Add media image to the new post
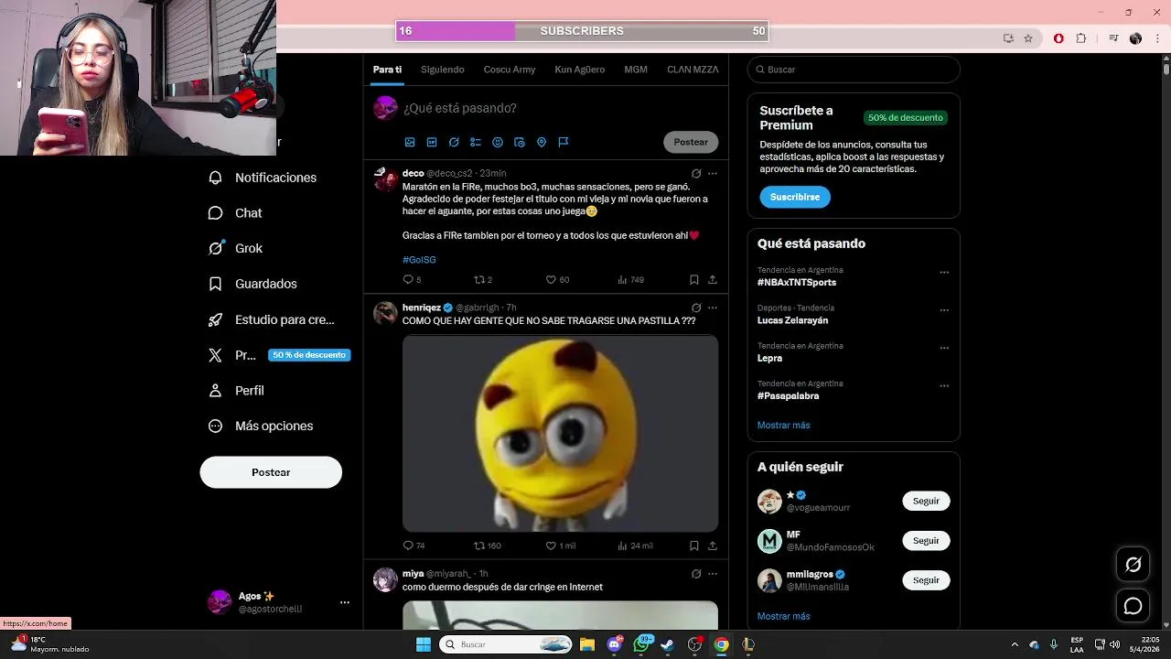Viewport: 1171px width, 659px height. pyautogui.click(x=410, y=142)
